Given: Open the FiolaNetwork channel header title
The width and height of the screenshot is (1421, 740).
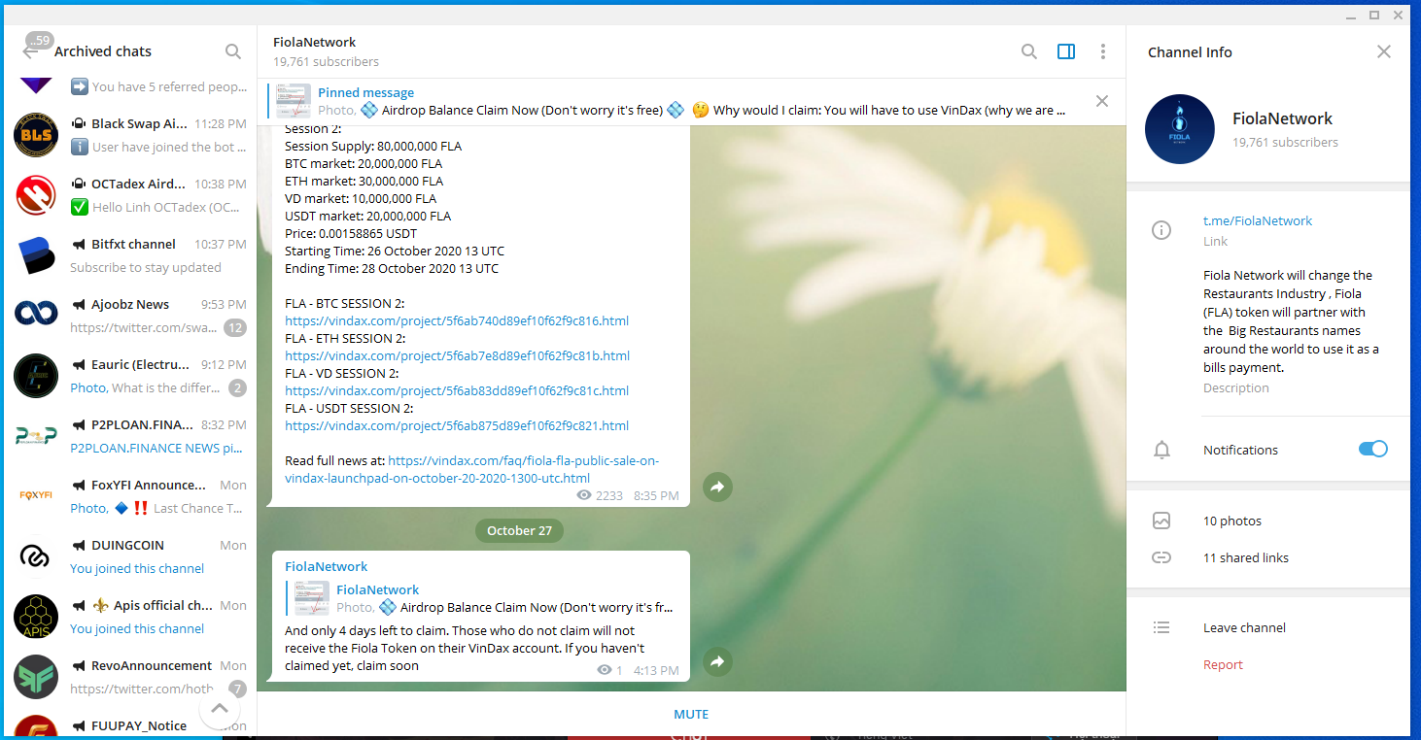Looking at the screenshot, I should pos(315,42).
